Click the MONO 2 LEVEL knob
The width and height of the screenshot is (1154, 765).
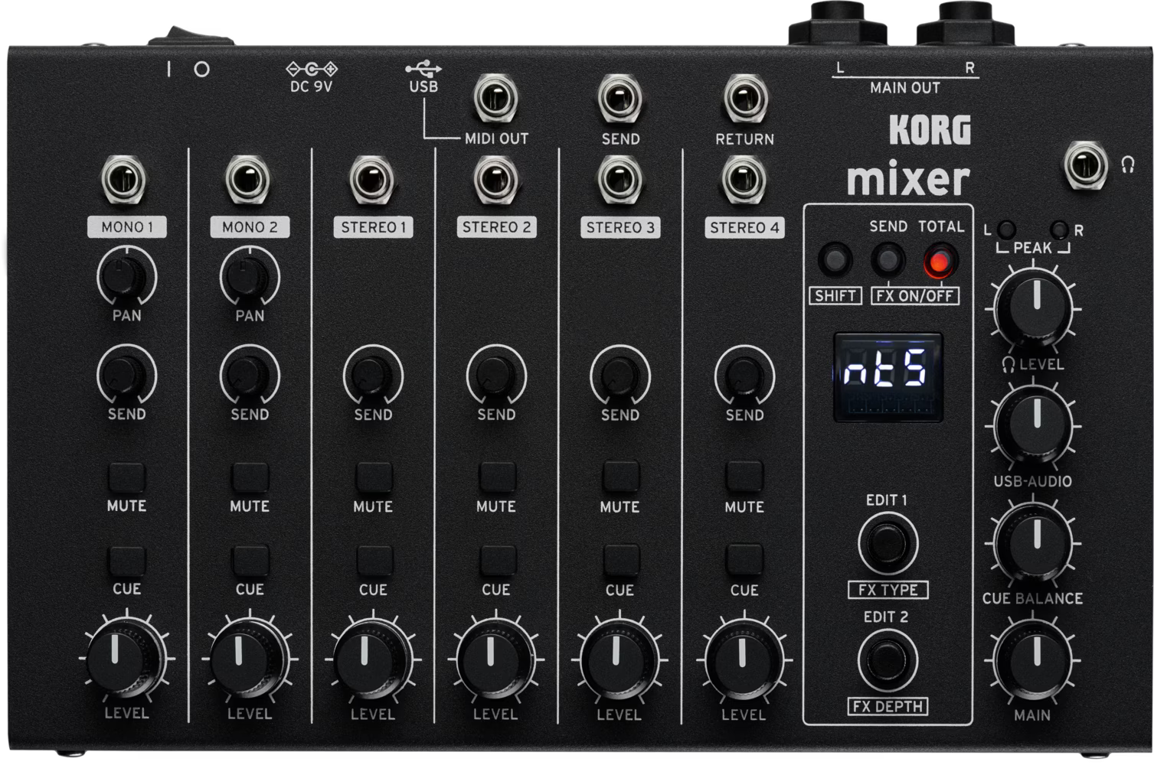pos(247,658)
